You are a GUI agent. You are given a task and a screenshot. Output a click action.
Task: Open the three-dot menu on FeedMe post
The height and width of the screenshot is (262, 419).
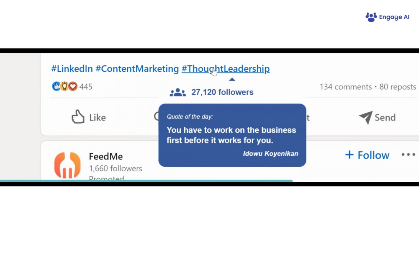click(x=408, y=155)
